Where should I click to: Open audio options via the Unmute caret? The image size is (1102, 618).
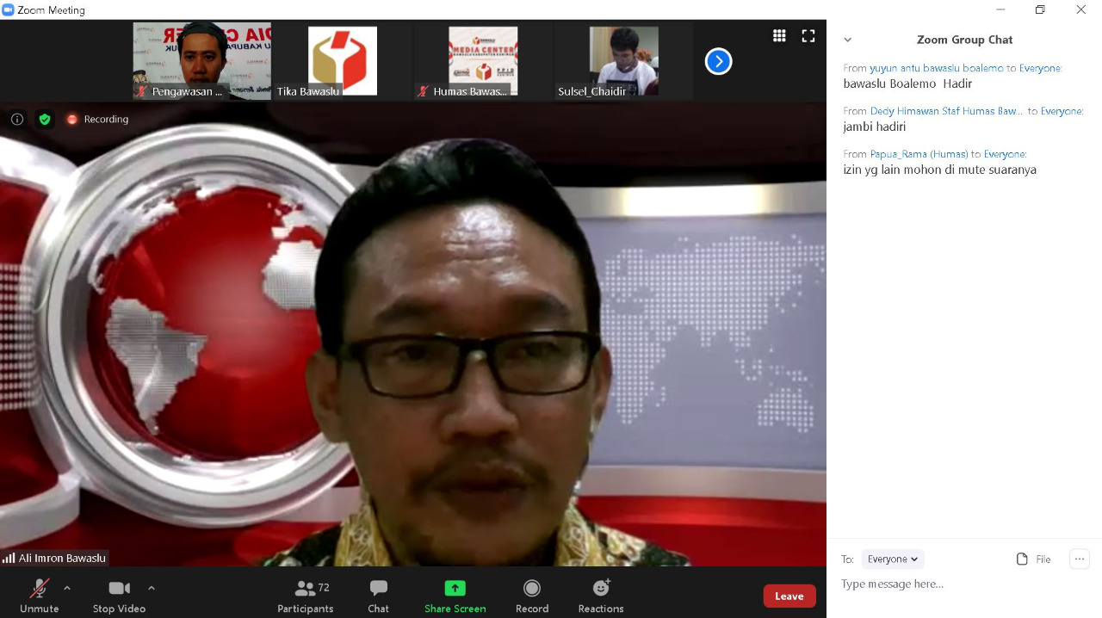click(66, 588)
